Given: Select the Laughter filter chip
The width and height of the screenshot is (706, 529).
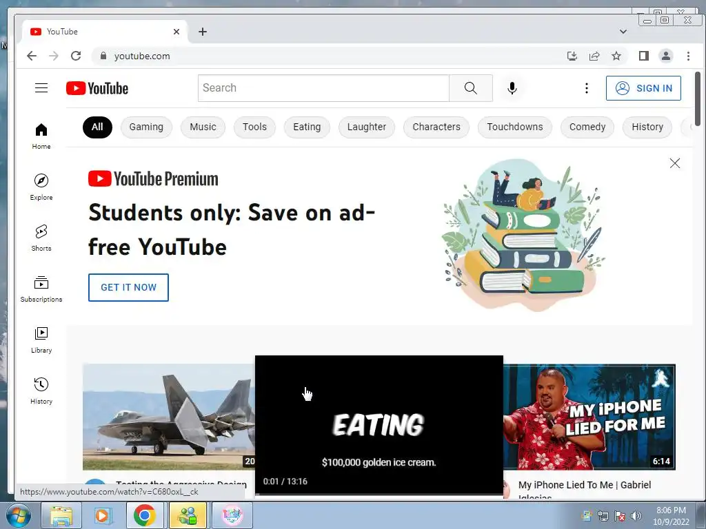Looking at the screenshot, I should [367, 127].
